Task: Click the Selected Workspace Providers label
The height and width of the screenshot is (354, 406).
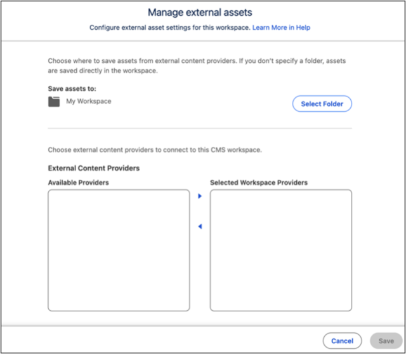Action: (x=259, y=182)
